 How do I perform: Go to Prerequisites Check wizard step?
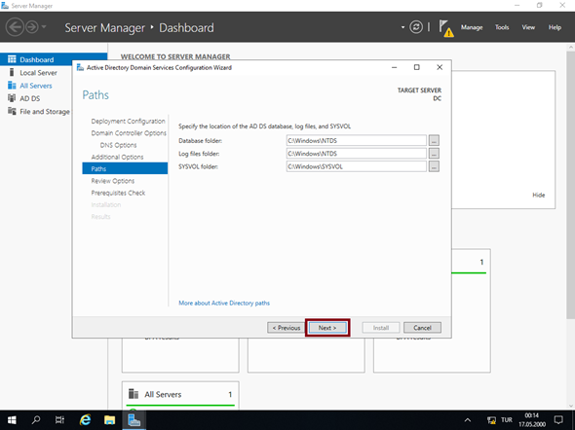[118, 193]
